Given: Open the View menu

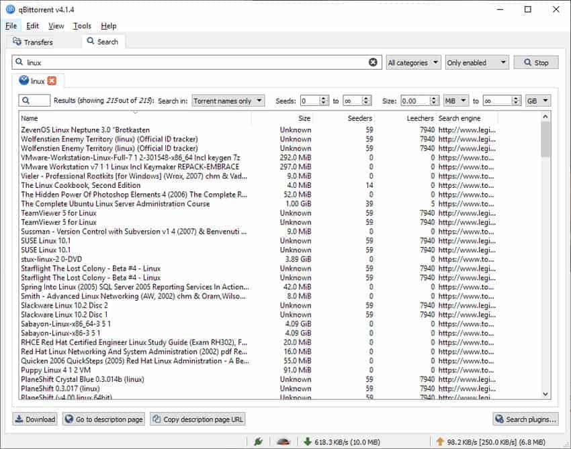Looking at the screenshot, I should point(56,26).
